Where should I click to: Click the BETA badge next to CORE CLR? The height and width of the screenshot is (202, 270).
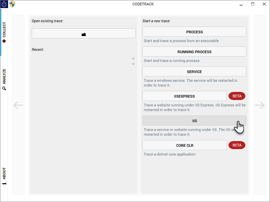click(237, 145)
